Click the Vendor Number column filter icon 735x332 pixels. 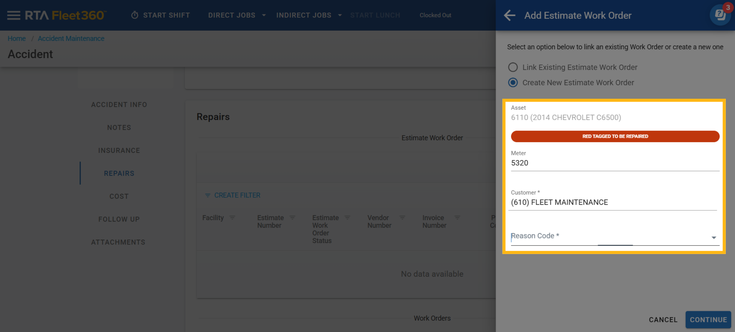coord(402,218)
